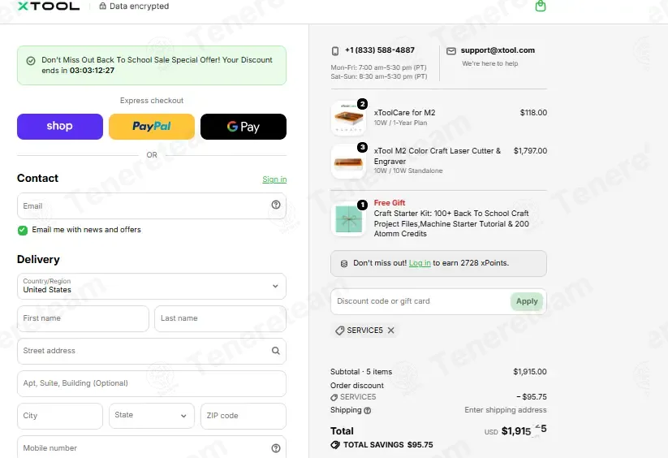Click the Enter shipping address text

[505, 410]
